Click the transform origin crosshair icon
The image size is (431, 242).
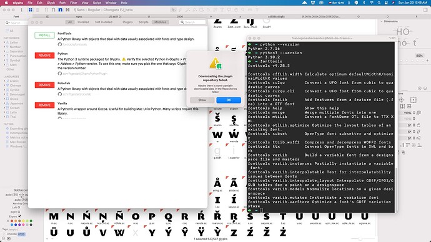(401, 100)
